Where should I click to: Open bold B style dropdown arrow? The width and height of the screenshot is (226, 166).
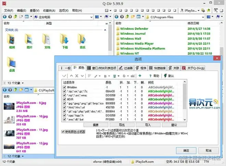109,76
